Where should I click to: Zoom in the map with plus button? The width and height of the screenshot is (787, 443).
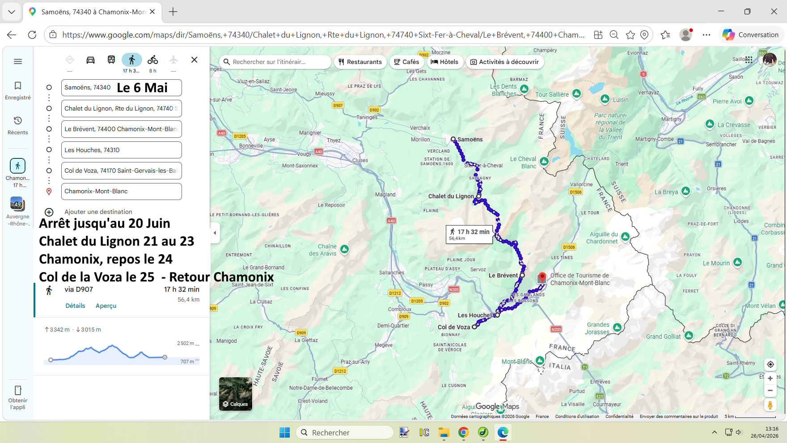(x=770, y=379)
